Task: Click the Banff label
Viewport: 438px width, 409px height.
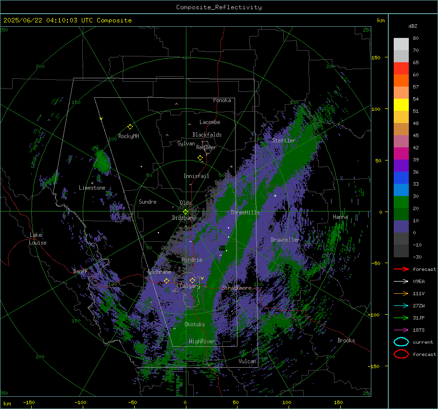Action: pyautogui.click(x=80, y=271)
